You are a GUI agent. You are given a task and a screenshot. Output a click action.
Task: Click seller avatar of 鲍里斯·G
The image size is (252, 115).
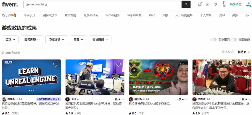(131, 99)
